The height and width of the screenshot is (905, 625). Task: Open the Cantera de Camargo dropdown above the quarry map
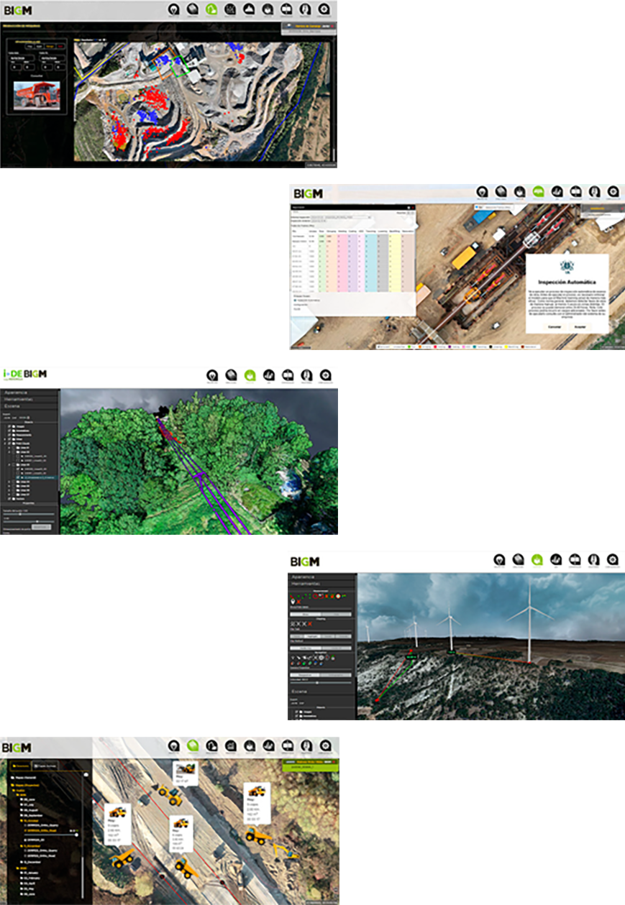click(309, 25)
